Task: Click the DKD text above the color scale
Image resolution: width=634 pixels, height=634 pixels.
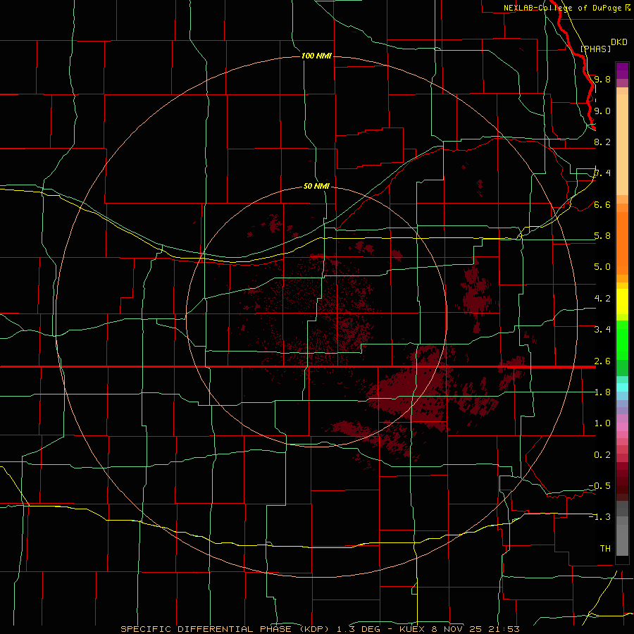Action: (x=619, y=42)
